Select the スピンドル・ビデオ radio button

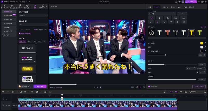(x=35, y=29)
